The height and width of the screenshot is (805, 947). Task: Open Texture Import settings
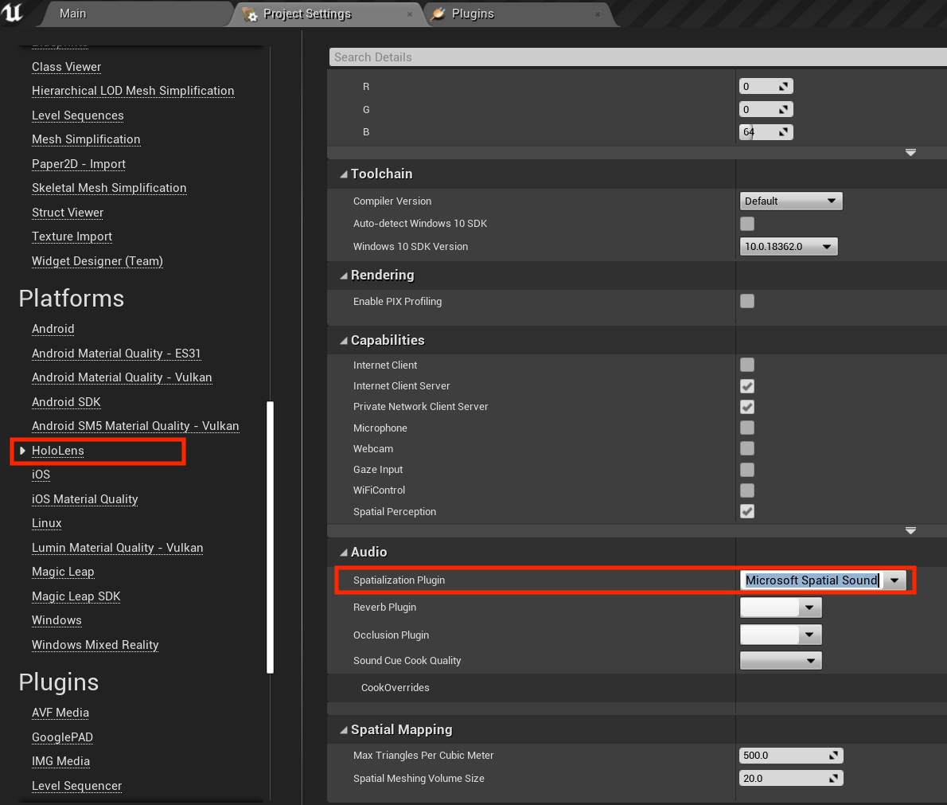click(x=72, y=236)
